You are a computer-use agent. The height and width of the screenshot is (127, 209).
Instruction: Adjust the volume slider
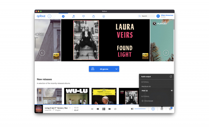(x=140, y=109)
